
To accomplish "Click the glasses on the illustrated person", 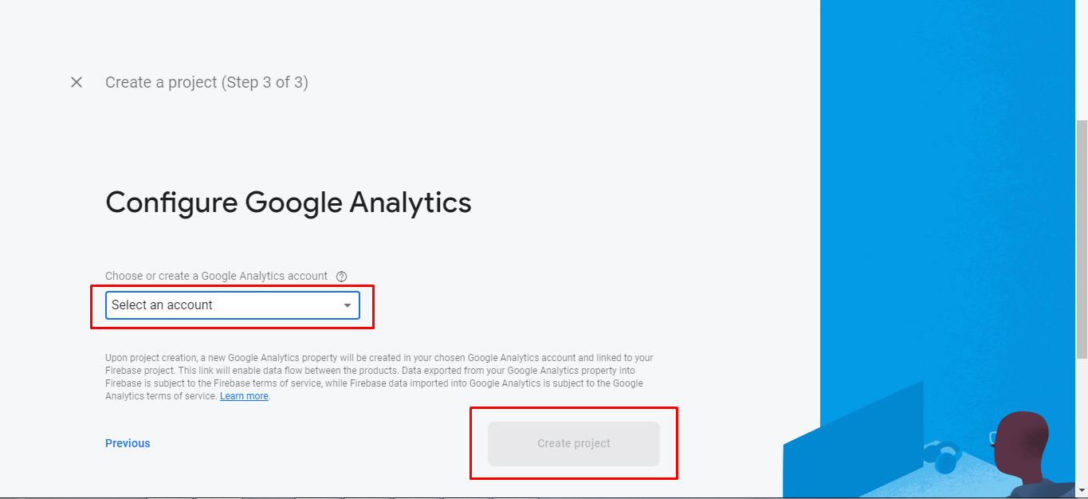I will click(x=994, y=437).
